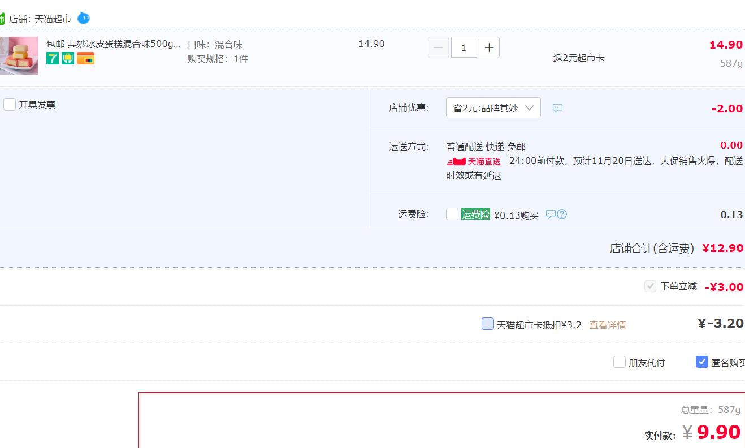Click the 店铺: 天猫超市 store name
Viewport: 745px width, 448px height.
pos(40,19)
